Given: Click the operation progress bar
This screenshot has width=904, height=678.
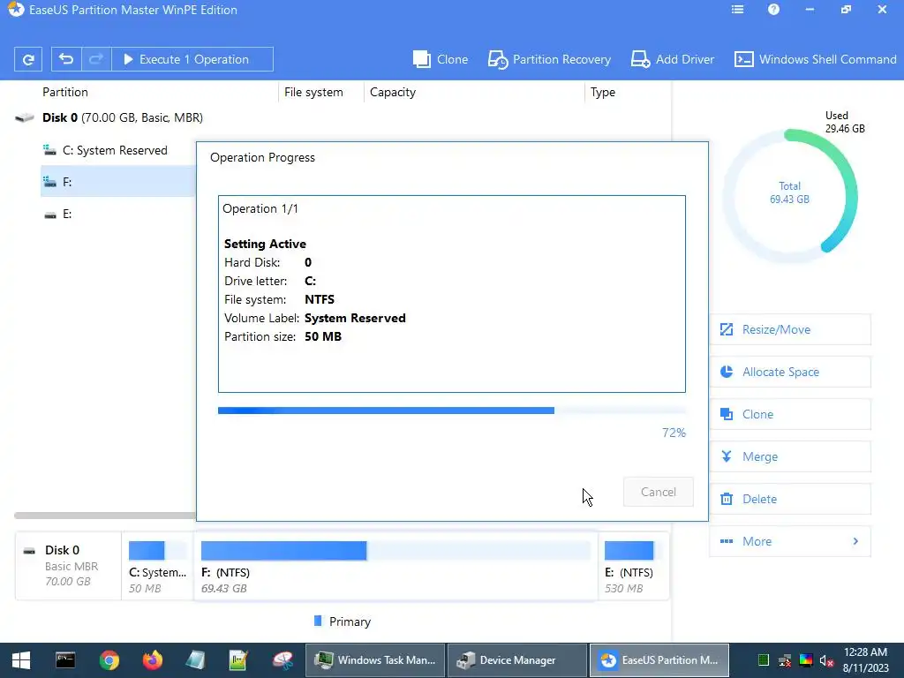Looking at the screenshot, I should (x=452, y=411).
